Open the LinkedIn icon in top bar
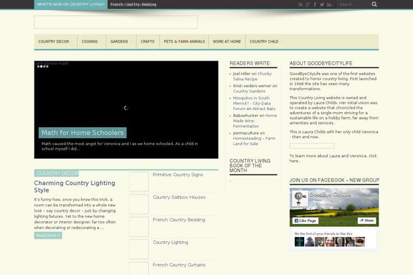 pyautogui.click(x=329, y=5)
